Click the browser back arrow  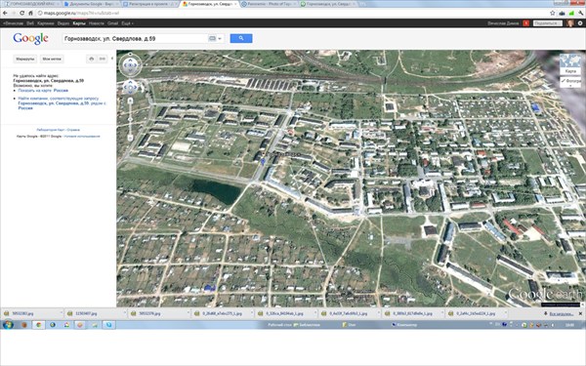coord(5,13)
